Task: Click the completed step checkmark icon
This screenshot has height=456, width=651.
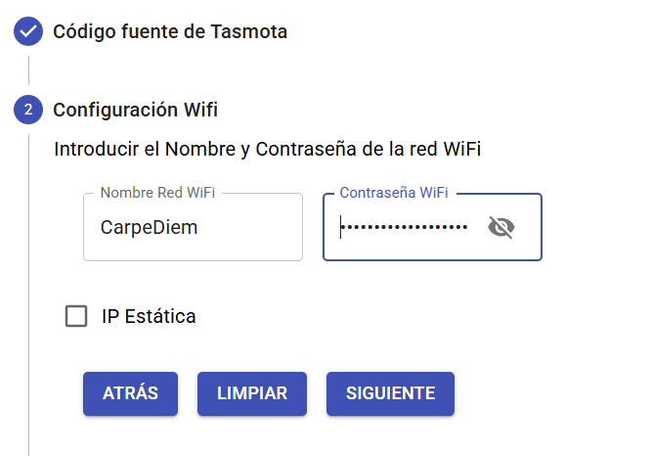Action: pos(28,31)
